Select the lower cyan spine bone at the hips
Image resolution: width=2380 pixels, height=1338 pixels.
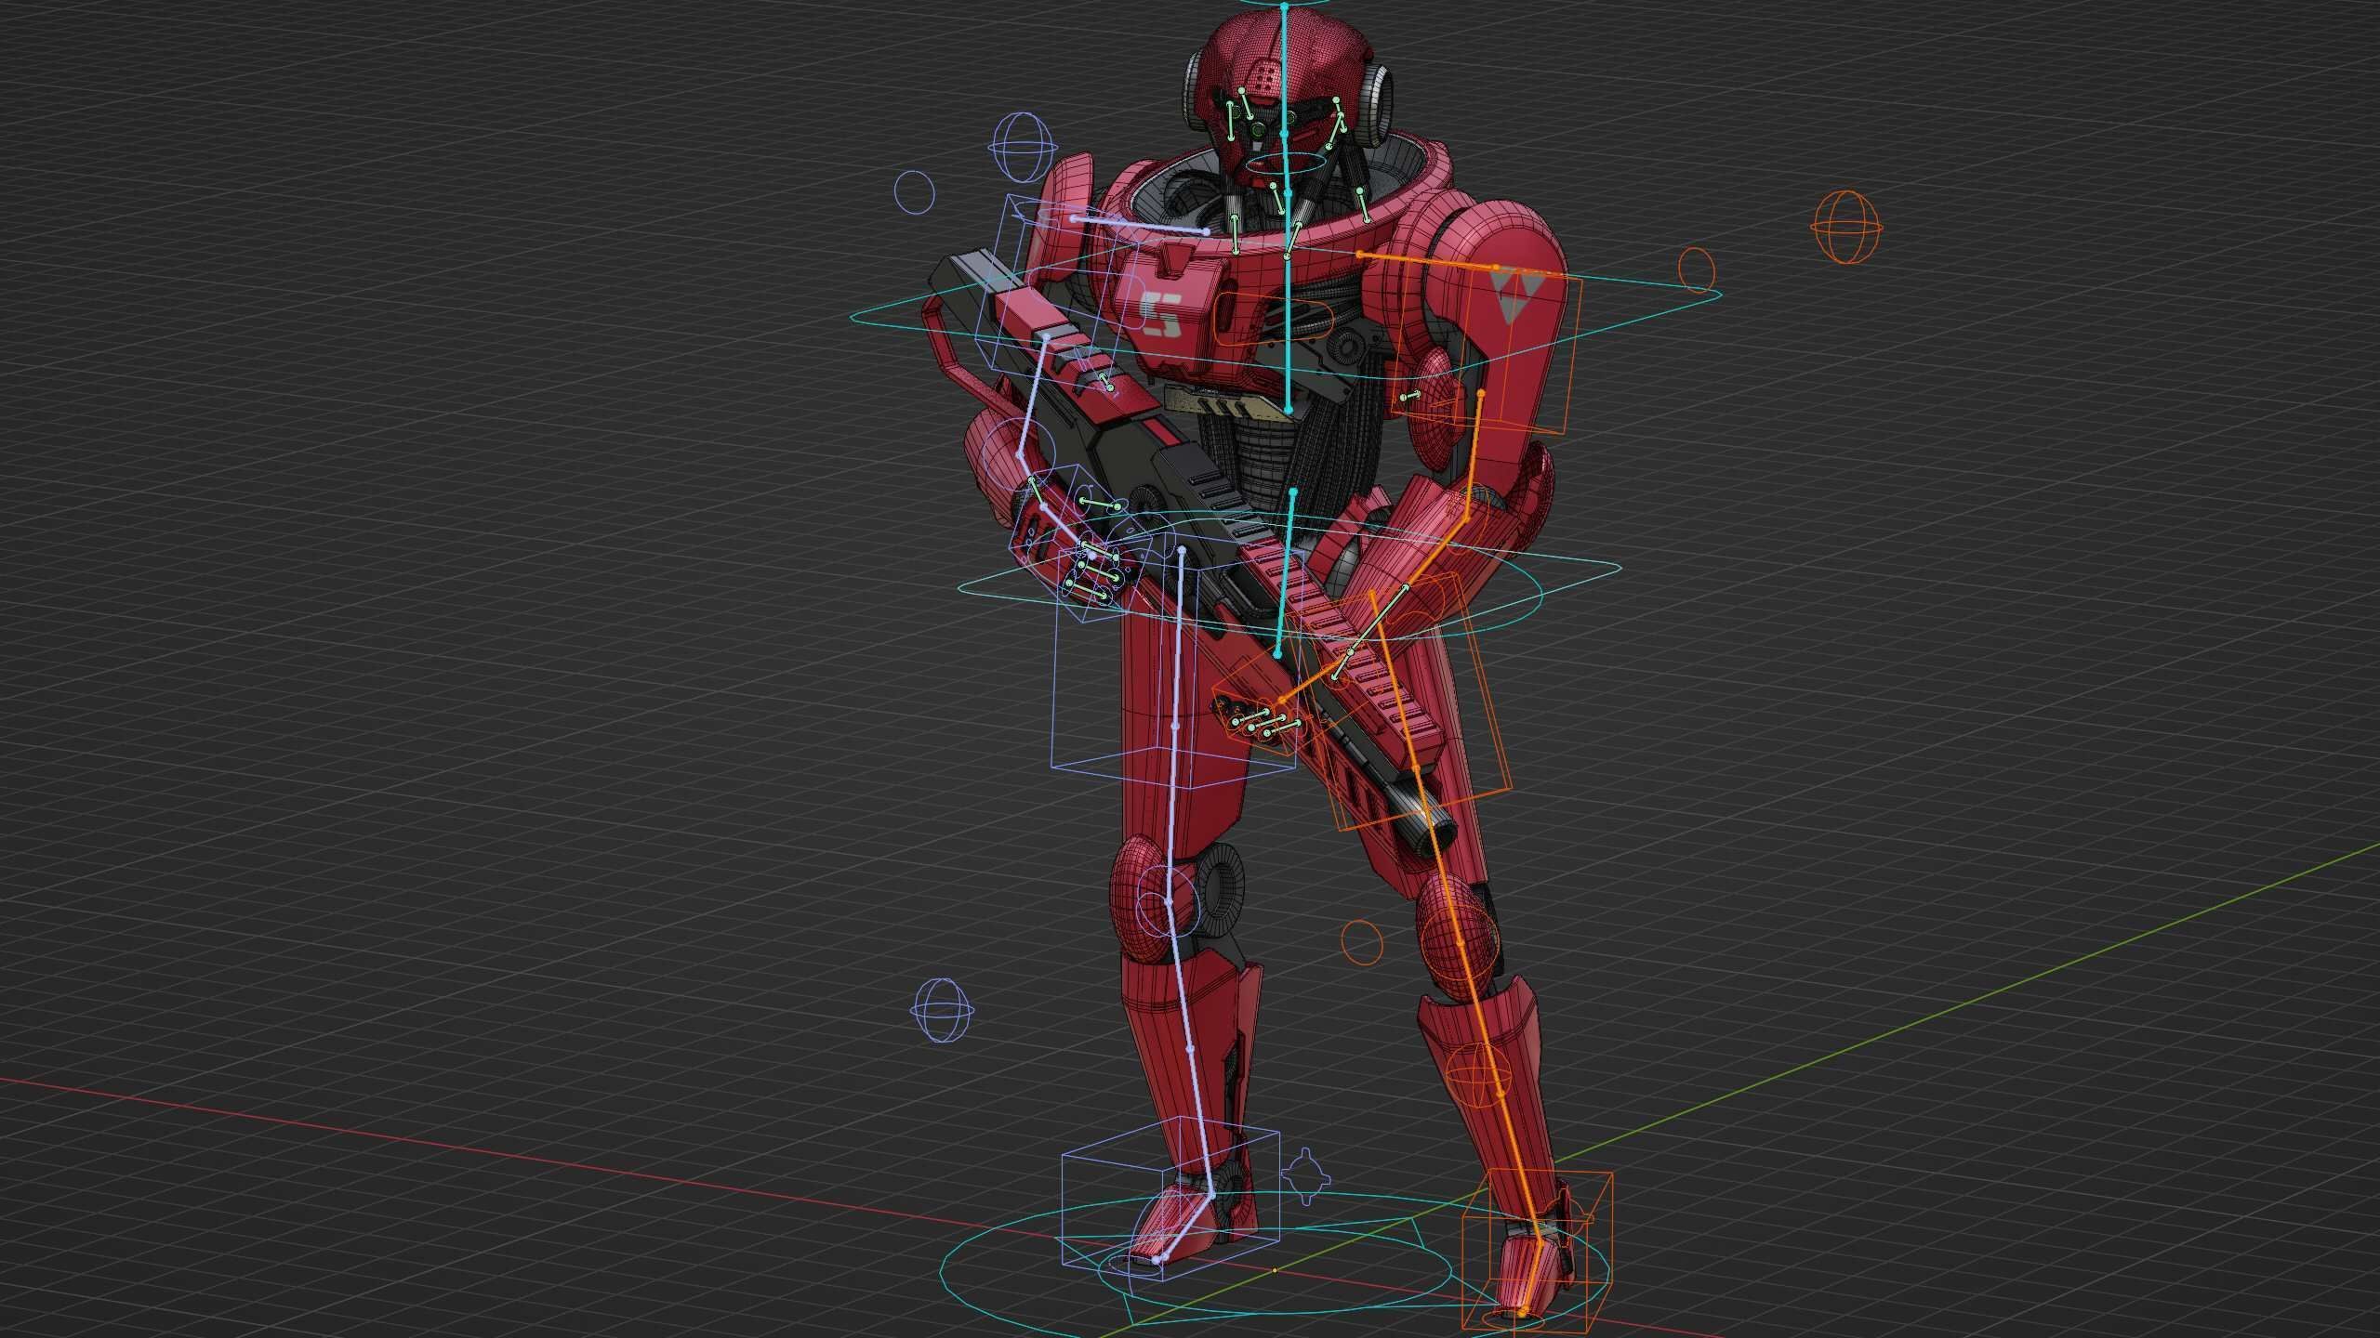point(1285,573)
